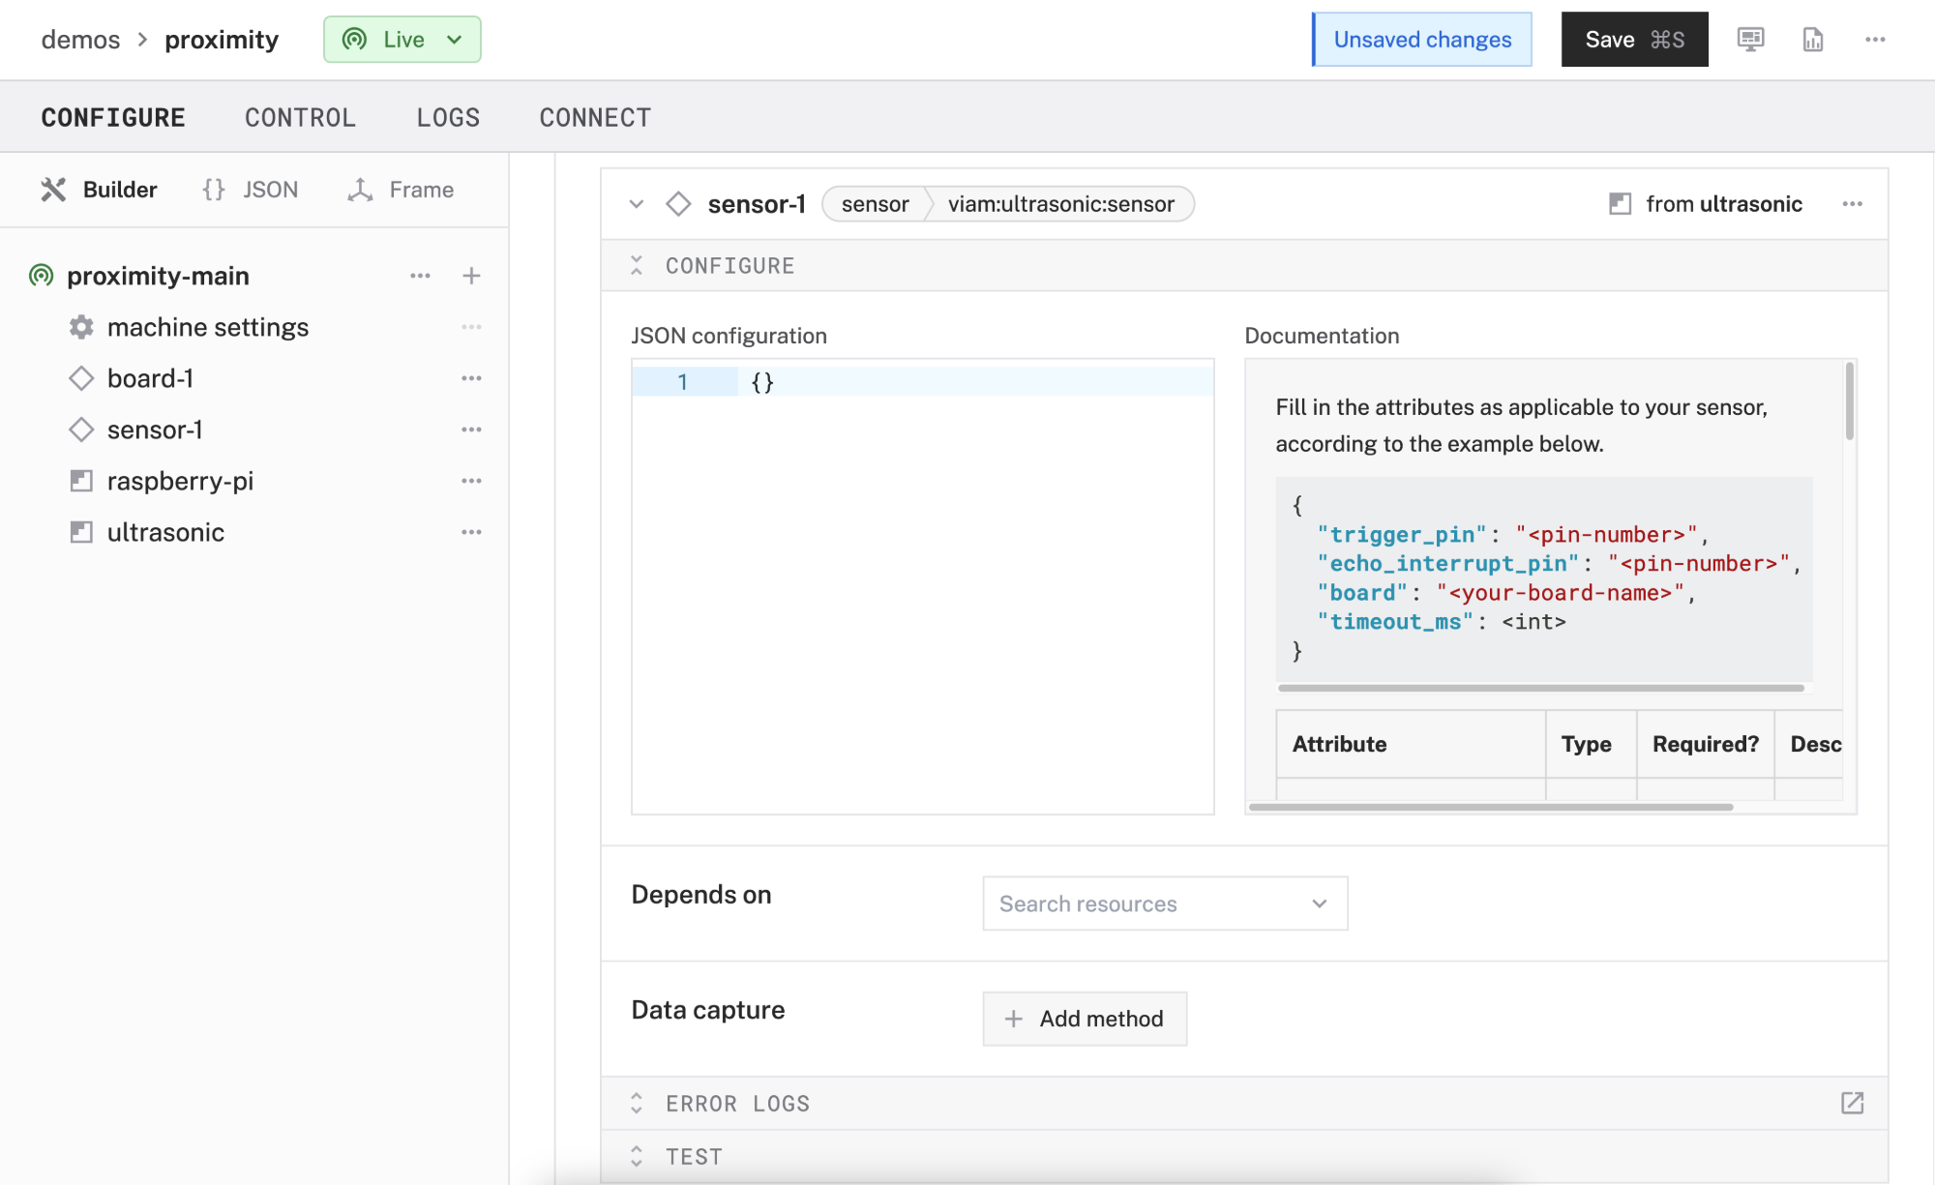This screenshot has height=1185, width=1935.
Task: Open the Depends on Search resources dropdown
Action: coord(1165,904)
